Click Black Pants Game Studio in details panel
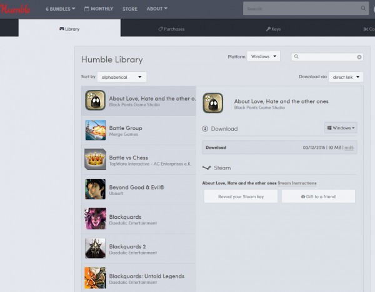 259,108
